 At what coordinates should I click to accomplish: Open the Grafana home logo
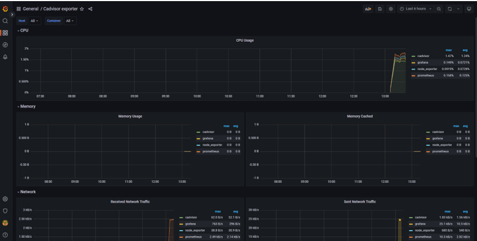[x=5, y=9]
